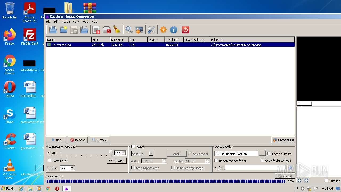Click the Height spinner arrows
The image size is (341, 192).
pos(207,161)
